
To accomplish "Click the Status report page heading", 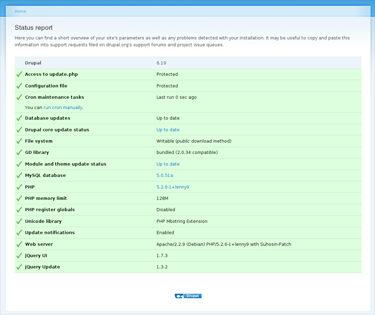I will pos(34,28).
